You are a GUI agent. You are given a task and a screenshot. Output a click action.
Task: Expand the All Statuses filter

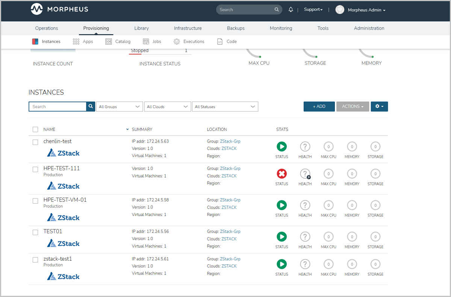click(x=225, y=107)
